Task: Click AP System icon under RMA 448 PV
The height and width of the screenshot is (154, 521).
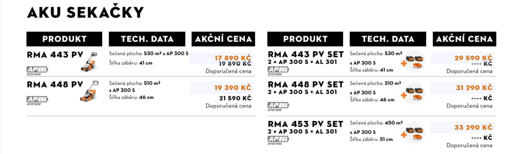Action: point(37,100)
